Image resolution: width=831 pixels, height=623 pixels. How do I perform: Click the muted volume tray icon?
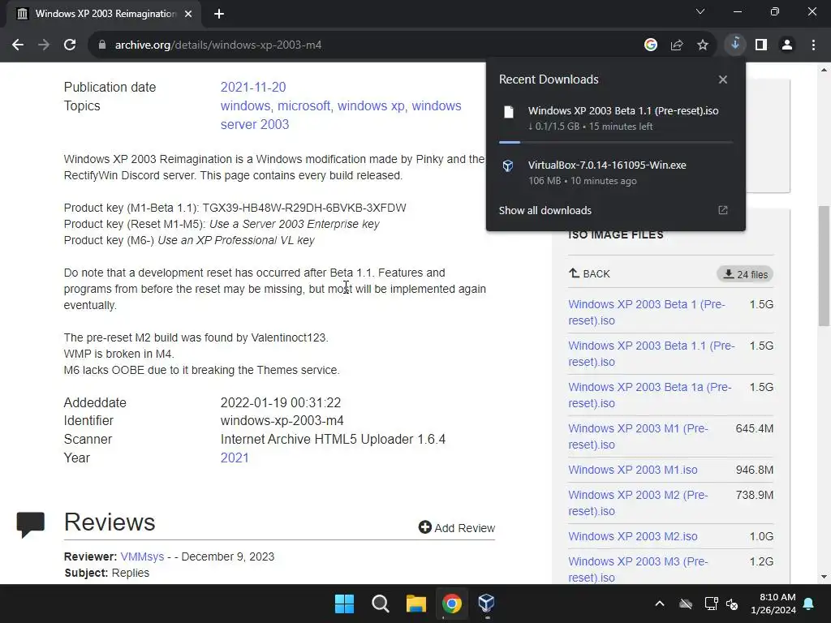tap(732, 604)
